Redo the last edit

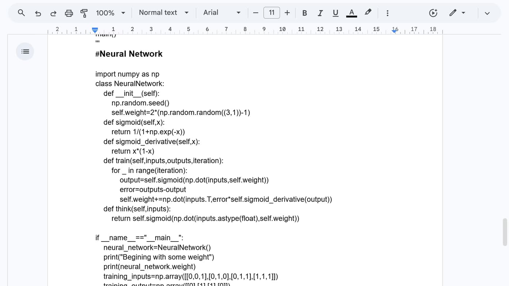coord(53,12)
